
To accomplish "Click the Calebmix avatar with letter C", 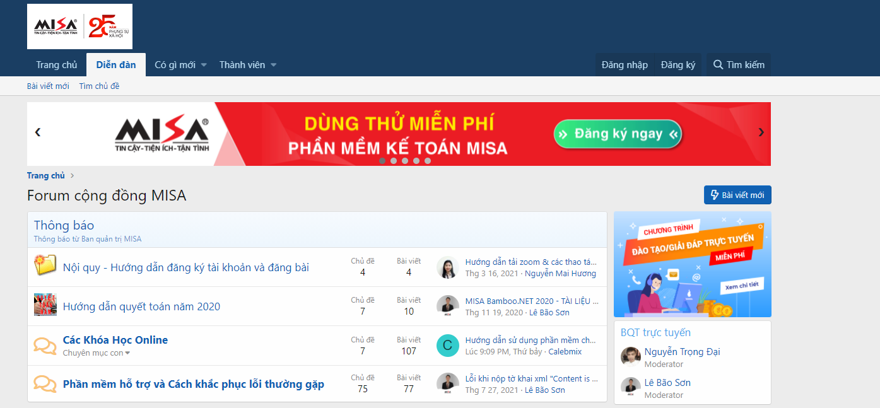I will pyautogui.click(x=447, y=345).
